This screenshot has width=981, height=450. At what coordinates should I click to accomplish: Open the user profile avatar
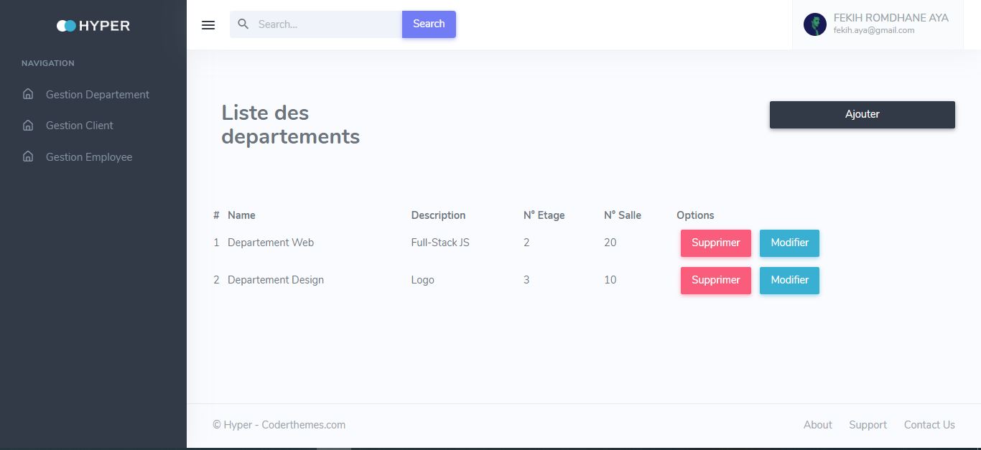(814, 24)
